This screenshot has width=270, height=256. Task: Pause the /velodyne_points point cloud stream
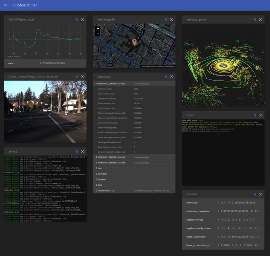tap(255, 19)
